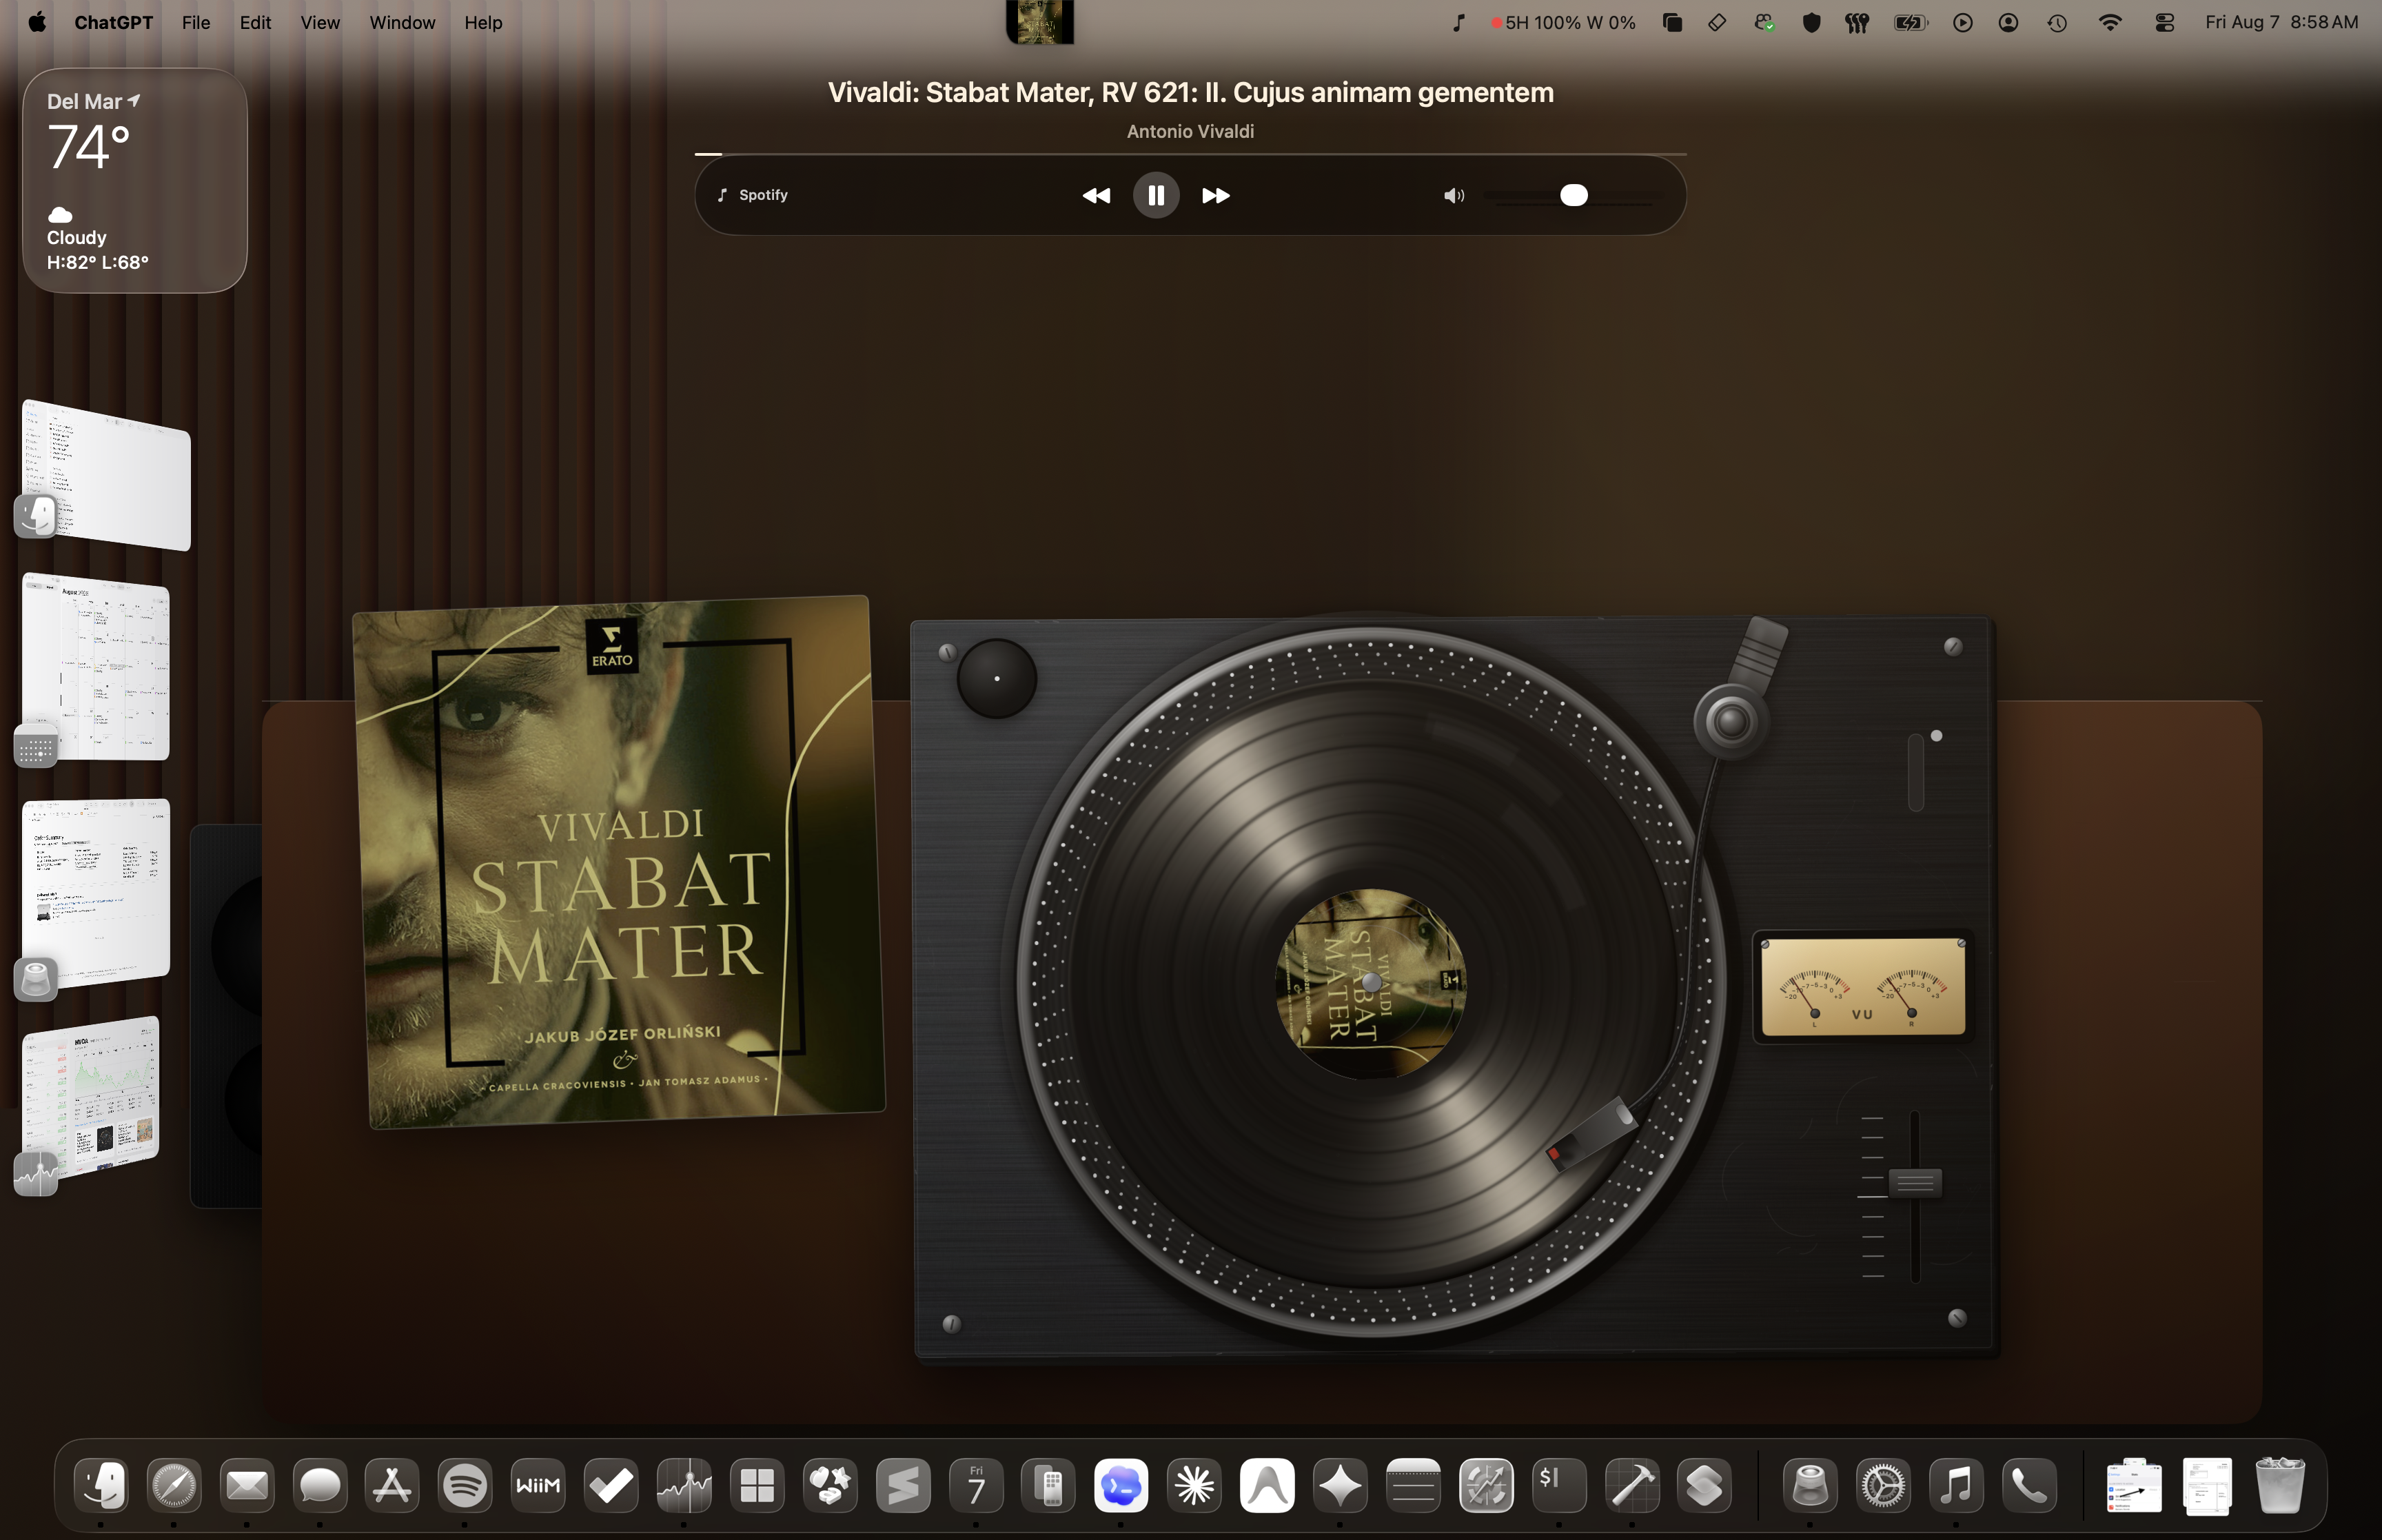Open the battery status menu

[x=1910, y=22]
